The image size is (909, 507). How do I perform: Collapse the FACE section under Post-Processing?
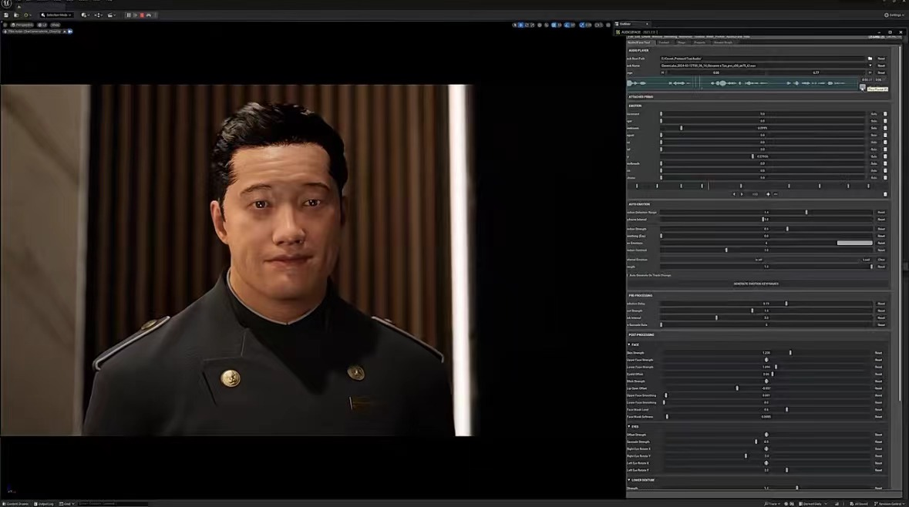[628, 344]
